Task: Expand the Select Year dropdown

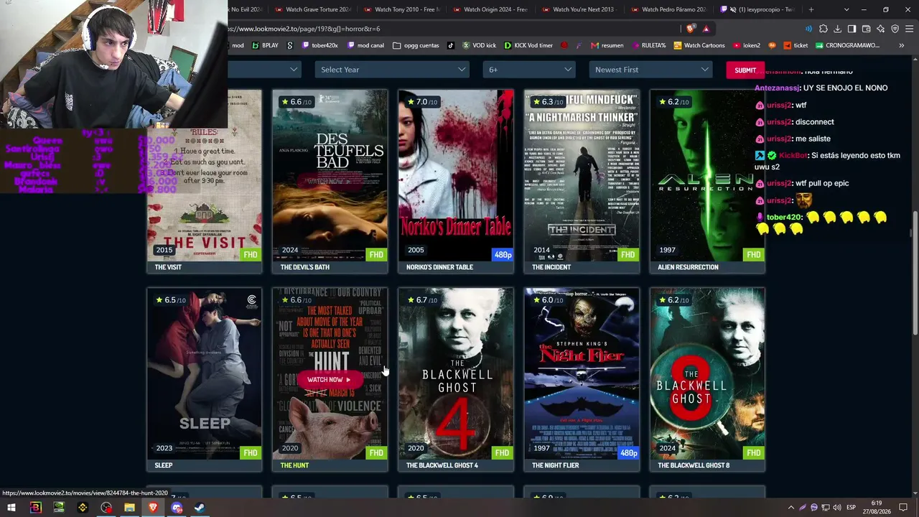Action: click(x=393, y=70)
